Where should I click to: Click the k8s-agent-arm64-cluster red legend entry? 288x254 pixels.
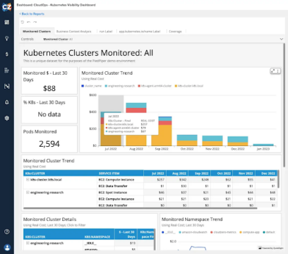(155, 86)
